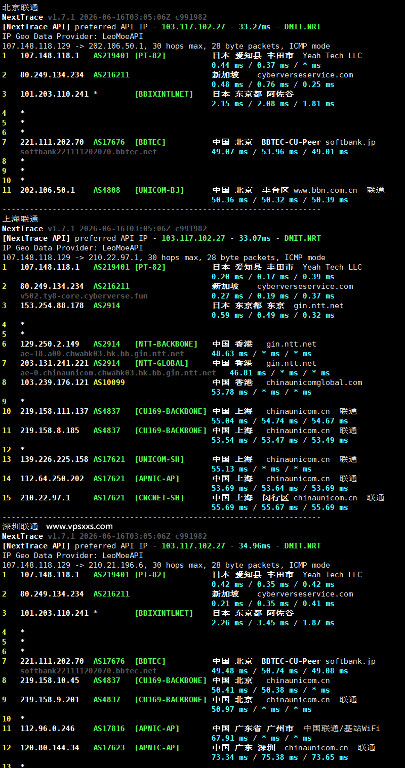This screenshot has width=405, height=768.
Task: Click hostname ae-0.chinaunicom.chwahk03.hk.bb.gin.ntt.net
Action: coord(118,373)
